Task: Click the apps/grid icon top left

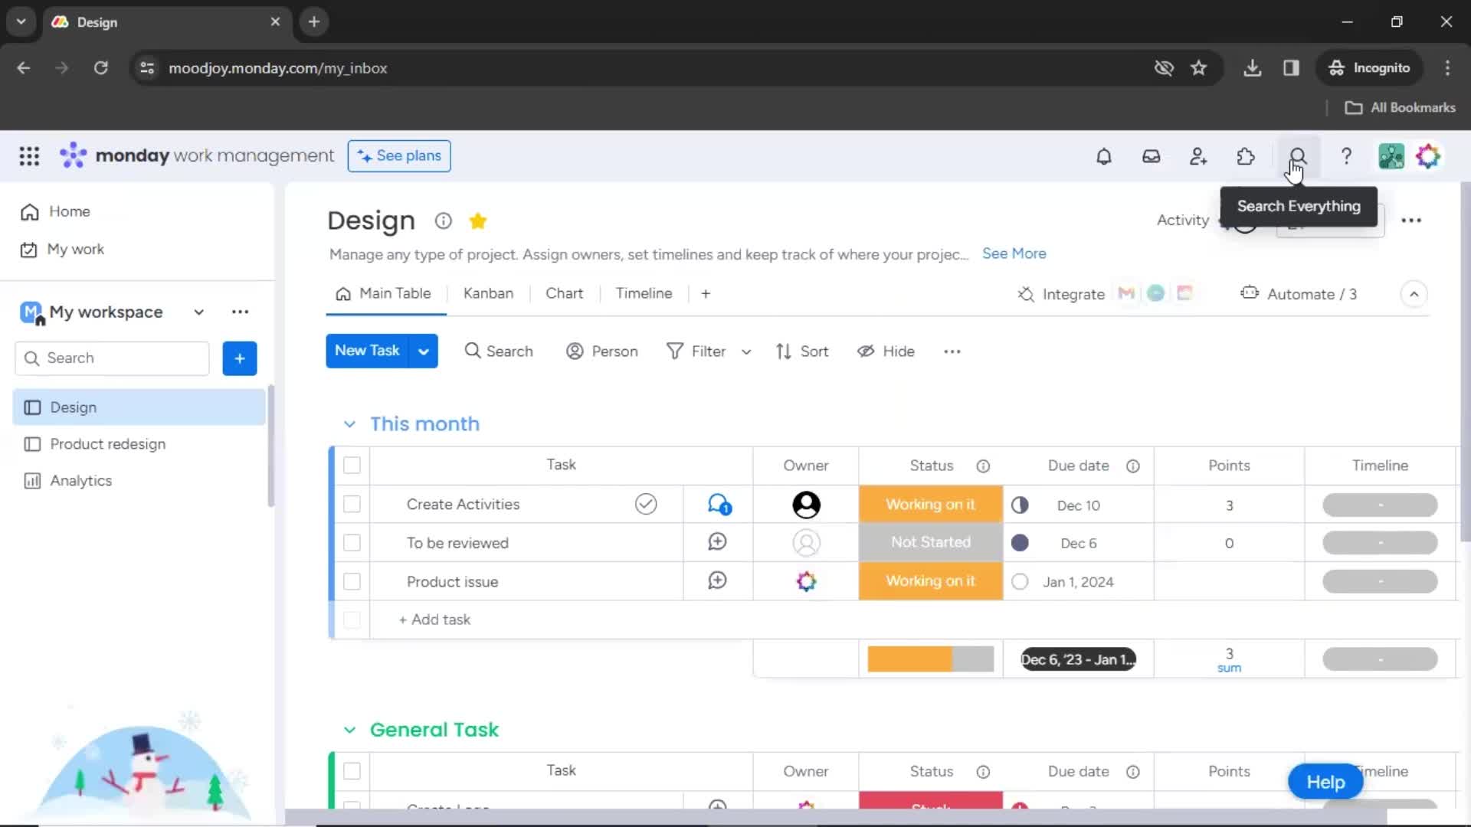Action: click(29, 156)
